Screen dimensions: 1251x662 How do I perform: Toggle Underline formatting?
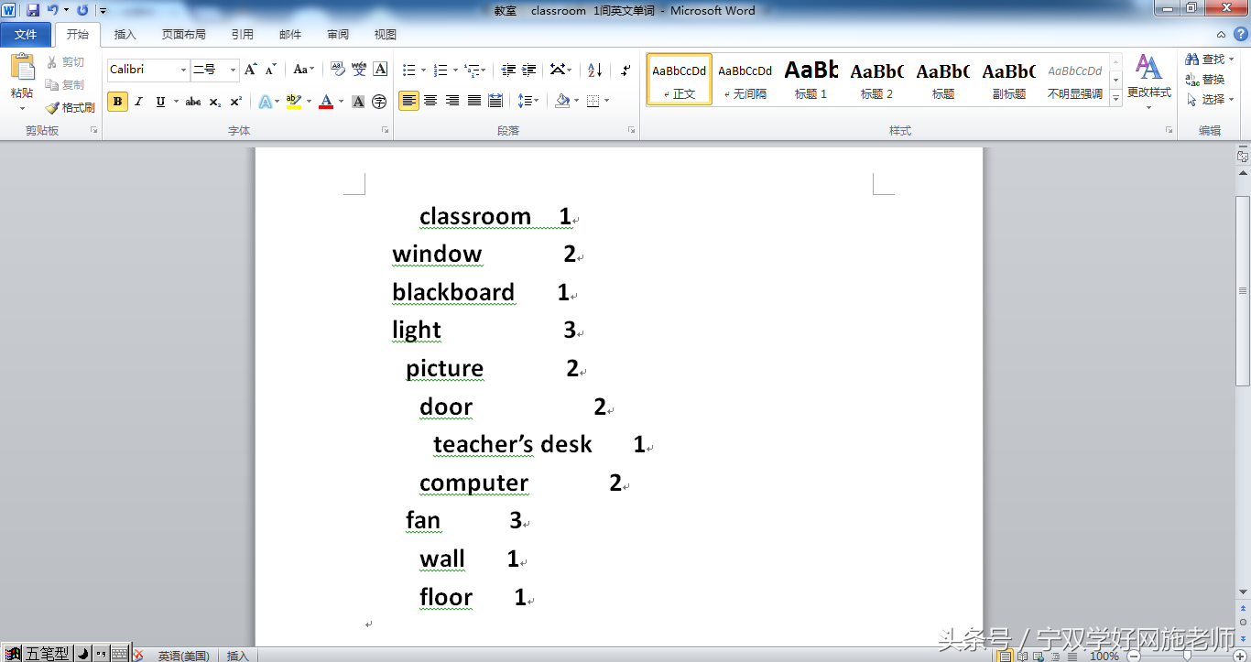160,102
